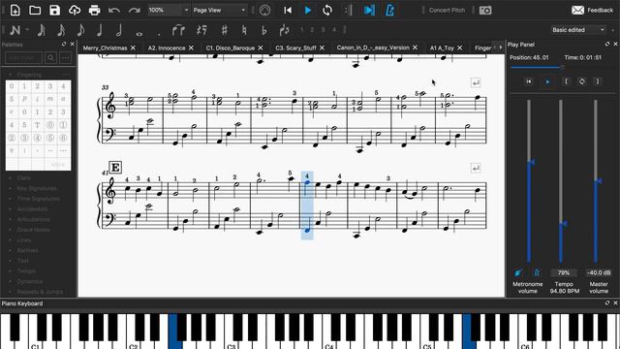Select the 16th note duration
Image resolution: width=620 pixels, height=349 pixels.
click(x=61, y=30)
